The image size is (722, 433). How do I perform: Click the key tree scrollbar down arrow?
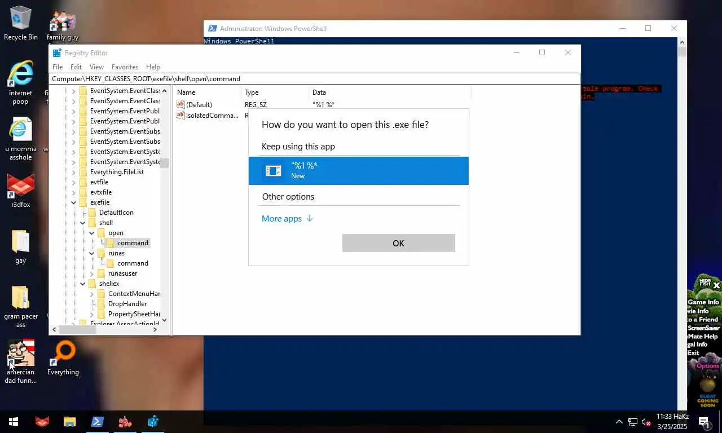(x=165, y=320)
